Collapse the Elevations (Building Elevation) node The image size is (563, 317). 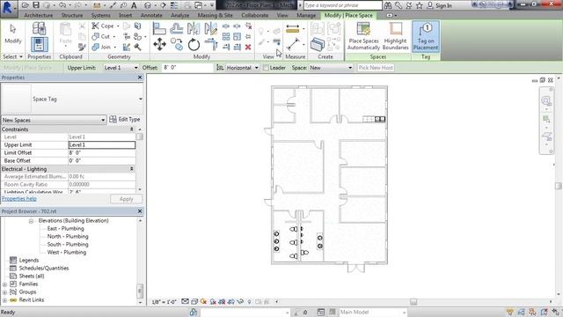[x=31, y=221]
